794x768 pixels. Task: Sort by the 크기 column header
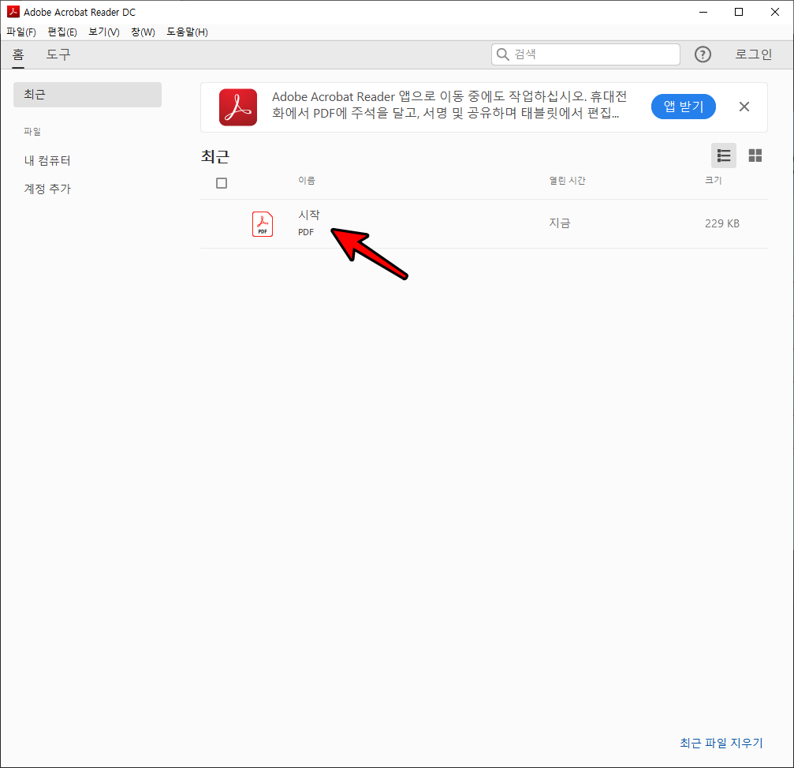point(713,181)
